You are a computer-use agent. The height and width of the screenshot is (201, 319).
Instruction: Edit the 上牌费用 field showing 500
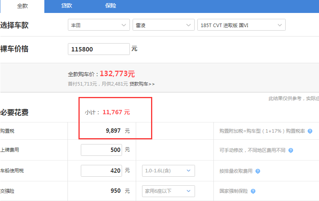(x=101, y=150)
